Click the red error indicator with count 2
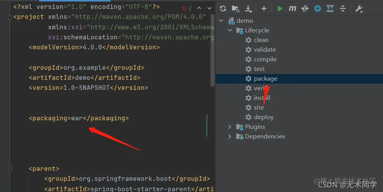 click(187, 8)
